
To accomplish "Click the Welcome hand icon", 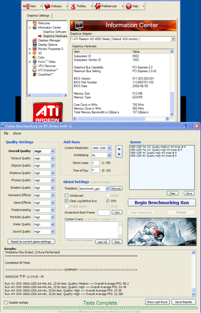I will click(x=35, y=23).
